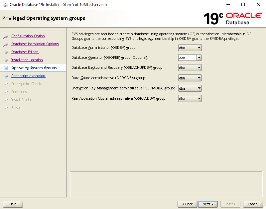Click the Help button
Image resolution: width=266 pixels, height=209 pixels.
13,204
